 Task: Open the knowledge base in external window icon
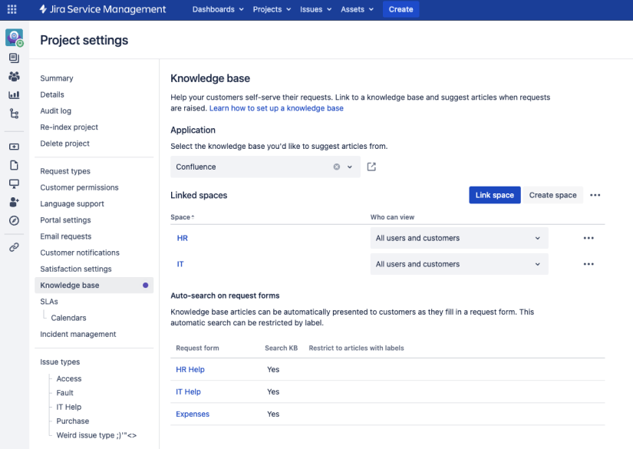click(x=371, y=167)
